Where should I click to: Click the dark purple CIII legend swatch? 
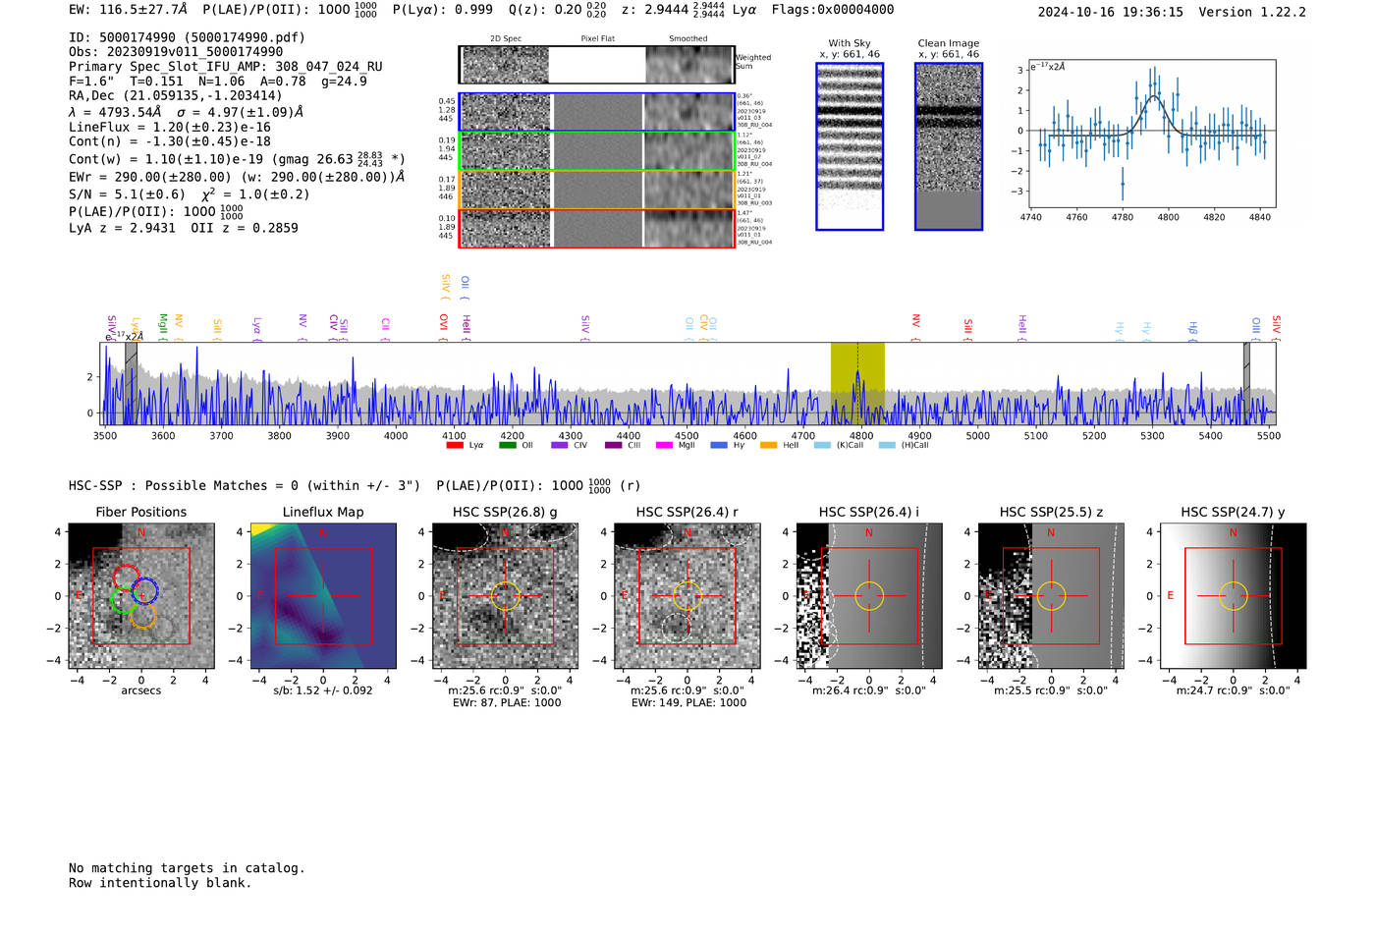pos(613,446)
